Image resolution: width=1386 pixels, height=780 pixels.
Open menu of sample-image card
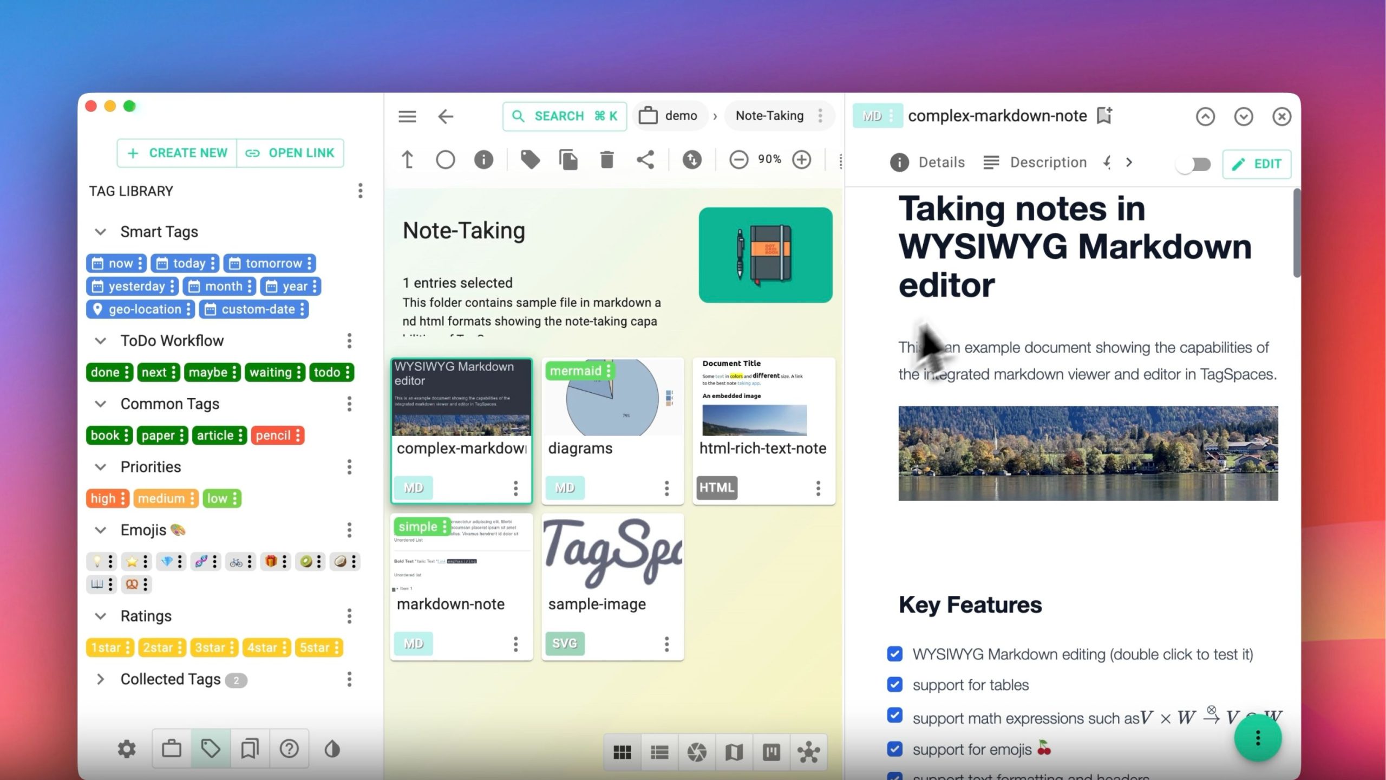point(666,644)
